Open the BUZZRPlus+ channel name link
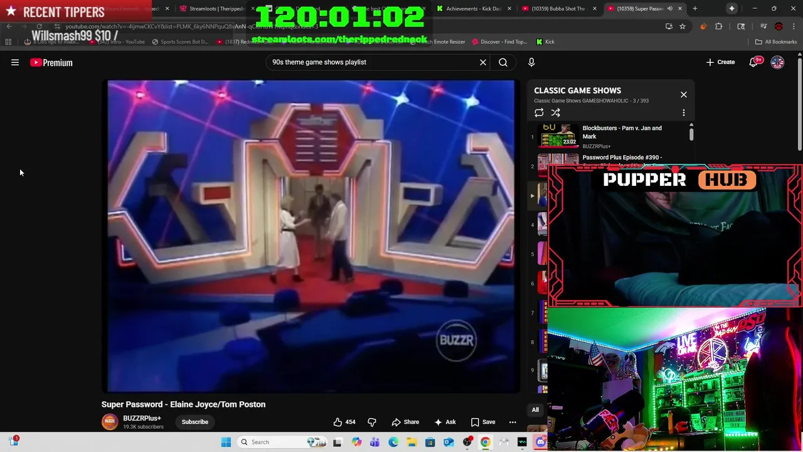 (142, 418)
